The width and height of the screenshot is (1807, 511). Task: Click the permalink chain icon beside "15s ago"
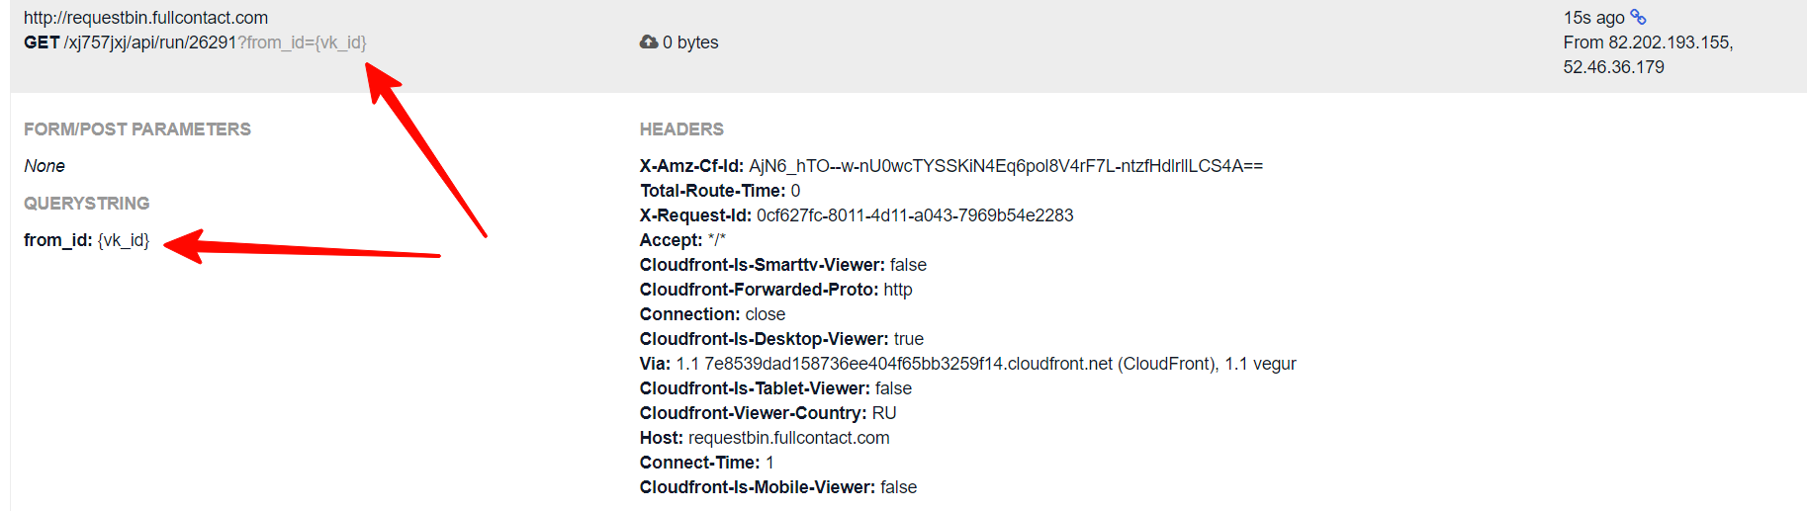click(1638, 17)
